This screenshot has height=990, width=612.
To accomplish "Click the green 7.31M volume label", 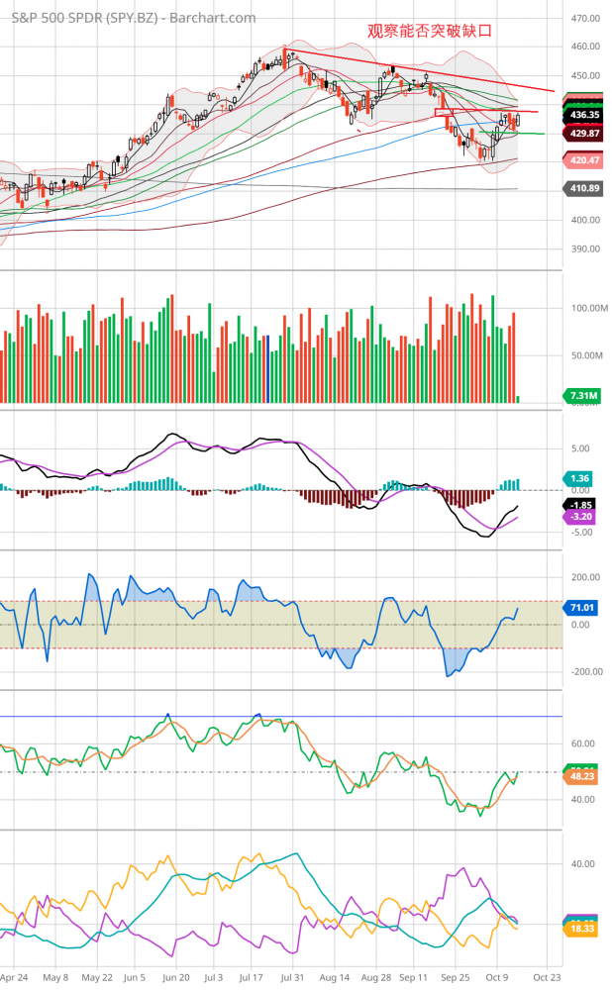I will coord(581,396).
